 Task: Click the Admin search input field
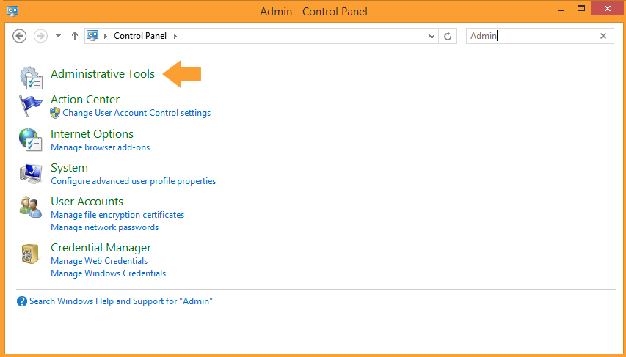coord(532,36)
